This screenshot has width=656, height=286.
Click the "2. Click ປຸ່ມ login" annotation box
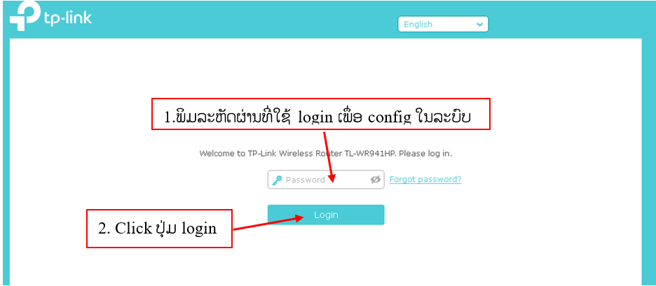(159, 229)
